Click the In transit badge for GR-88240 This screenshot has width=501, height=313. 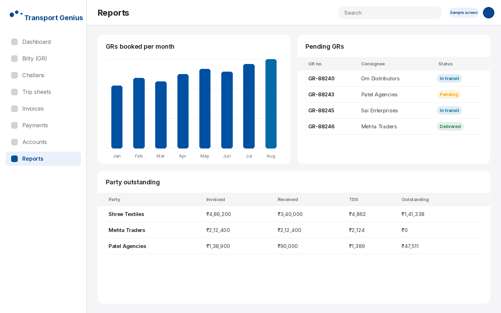click(450, 79)
